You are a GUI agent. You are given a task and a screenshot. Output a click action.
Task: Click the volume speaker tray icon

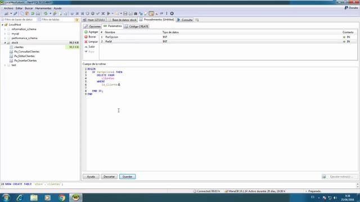pos(335,198)
